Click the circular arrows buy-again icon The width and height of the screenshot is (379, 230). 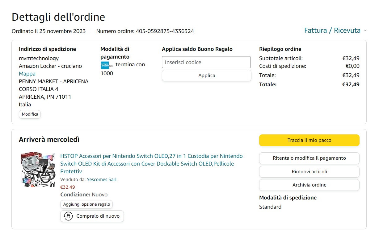tap(68, 216)
